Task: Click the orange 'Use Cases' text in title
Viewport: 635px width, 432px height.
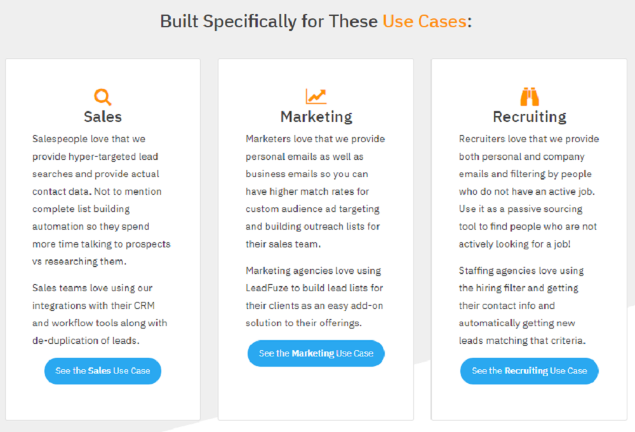Action: pos(424,22)
